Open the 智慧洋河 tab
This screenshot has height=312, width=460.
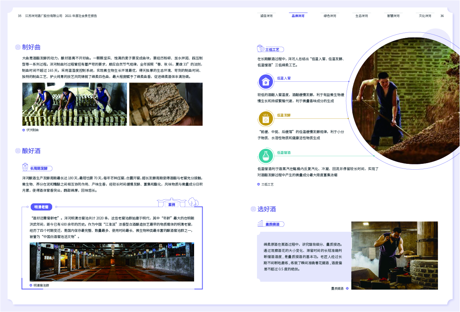[x=393, y=16]
